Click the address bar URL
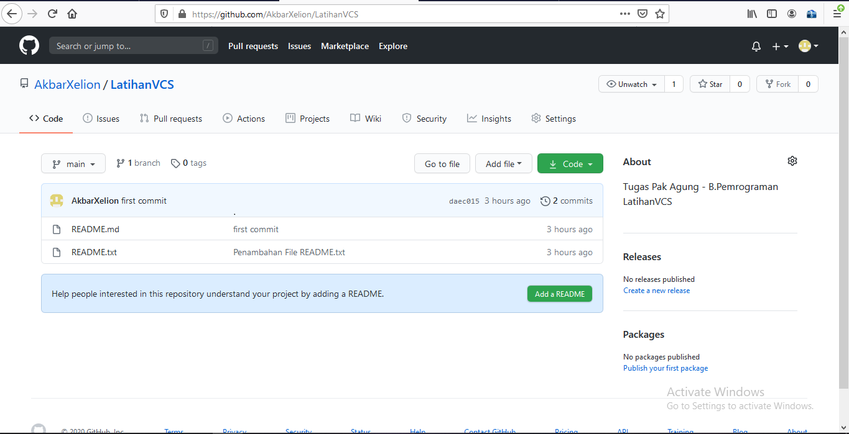The height and width of the screenshot is (434, 849). [x=276, y=14]
